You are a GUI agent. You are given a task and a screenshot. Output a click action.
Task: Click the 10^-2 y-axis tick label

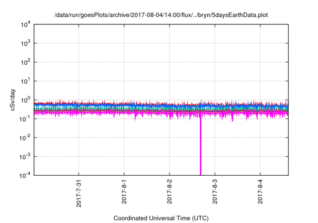(x=25, y=138)
